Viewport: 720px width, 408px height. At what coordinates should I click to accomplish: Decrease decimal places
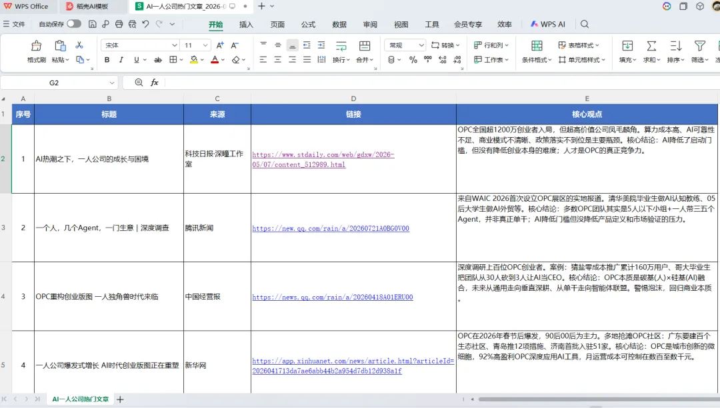[457, 60]
